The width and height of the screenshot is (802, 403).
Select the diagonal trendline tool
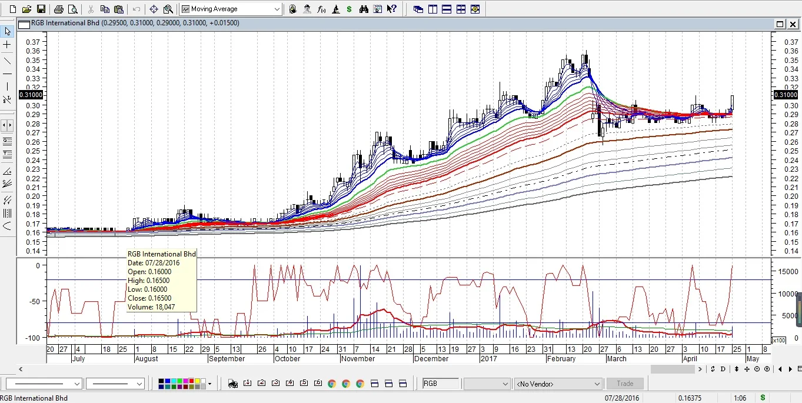click(8, 61)
